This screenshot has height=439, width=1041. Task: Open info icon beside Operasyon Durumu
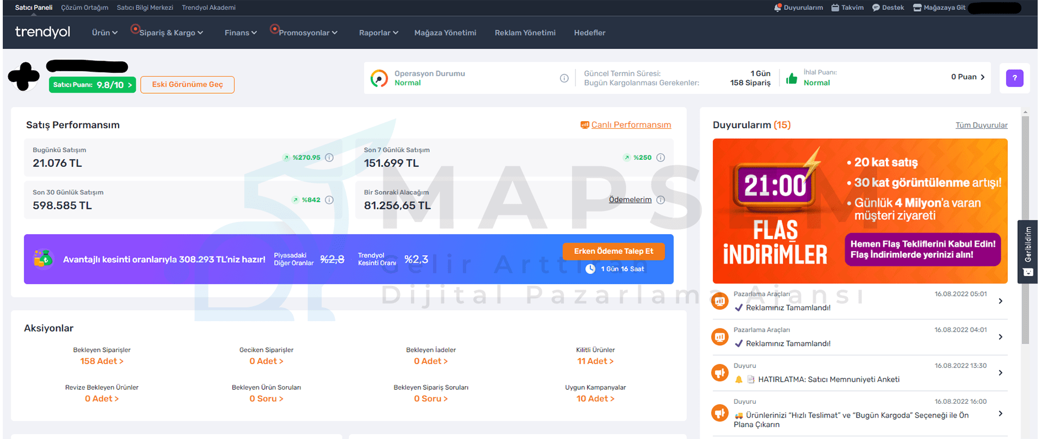point(564,78)
